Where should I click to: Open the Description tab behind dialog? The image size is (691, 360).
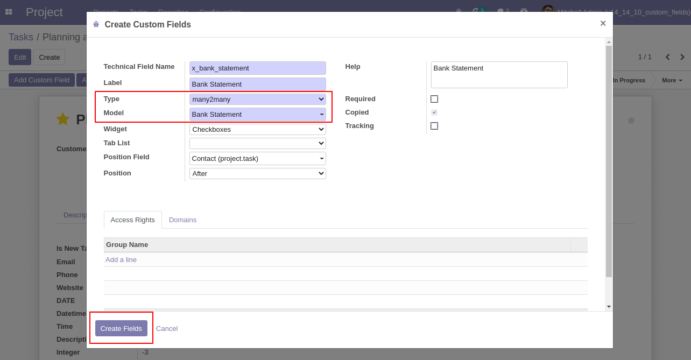(x=75, y=215)
